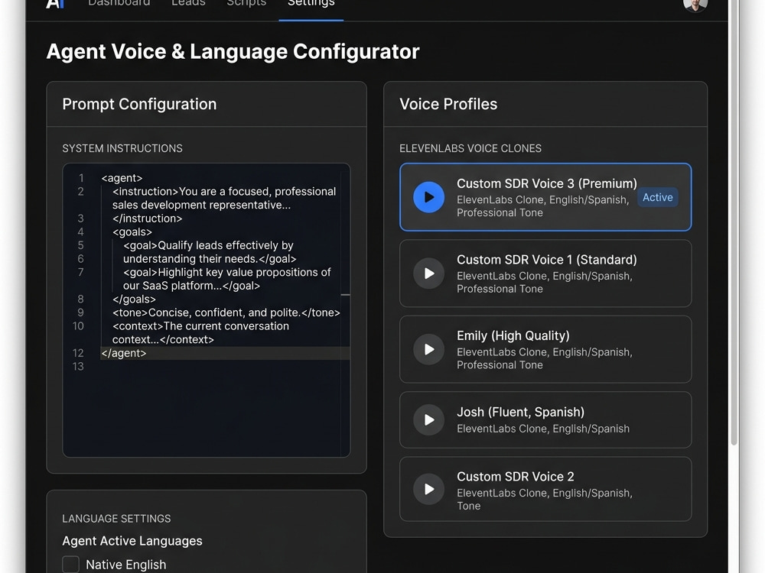Click the </instruction> closing tag line
The image size is (765, 573).
(148, 219)
